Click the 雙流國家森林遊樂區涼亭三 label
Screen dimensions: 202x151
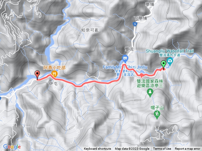pos(150,83)
